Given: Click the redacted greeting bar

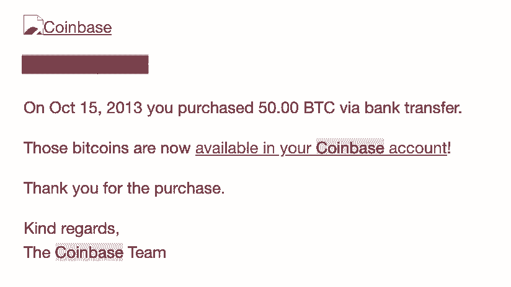Looking at the screenshot, I should (x=85, y=64).
